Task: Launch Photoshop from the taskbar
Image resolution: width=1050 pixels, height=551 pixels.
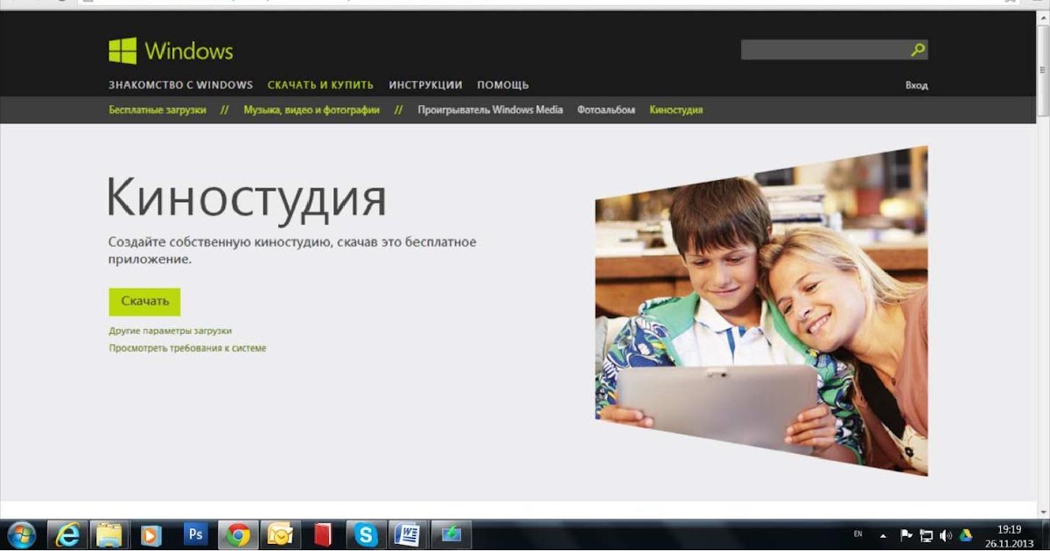Action: point(194,534)
